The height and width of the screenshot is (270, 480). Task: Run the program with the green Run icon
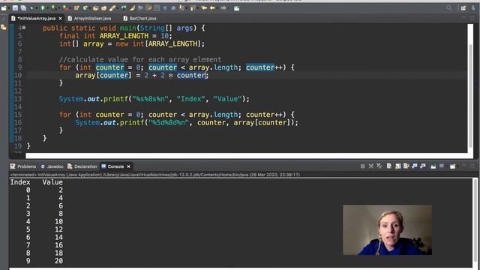[x=43, y=8]
